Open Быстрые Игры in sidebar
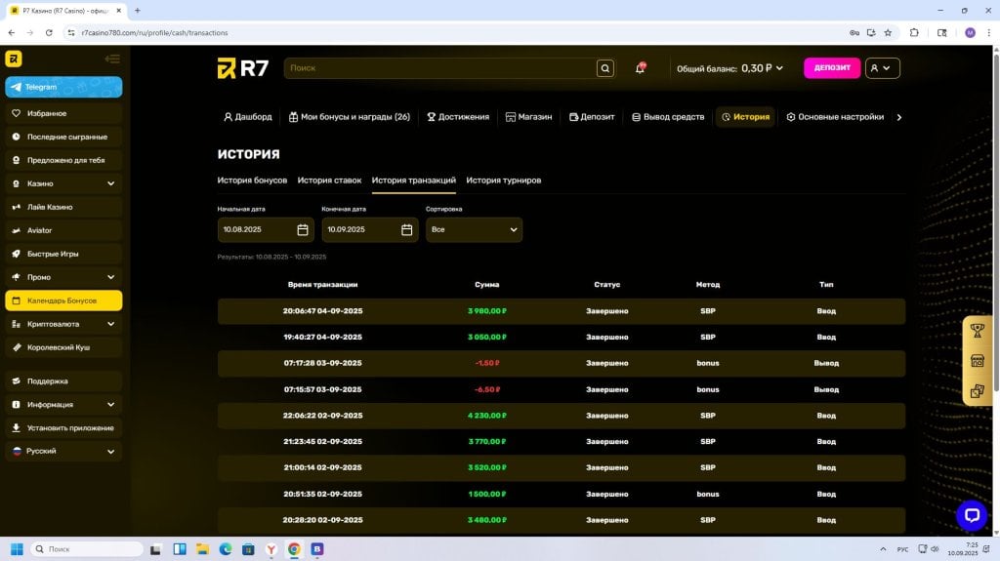 pos(63,254)
